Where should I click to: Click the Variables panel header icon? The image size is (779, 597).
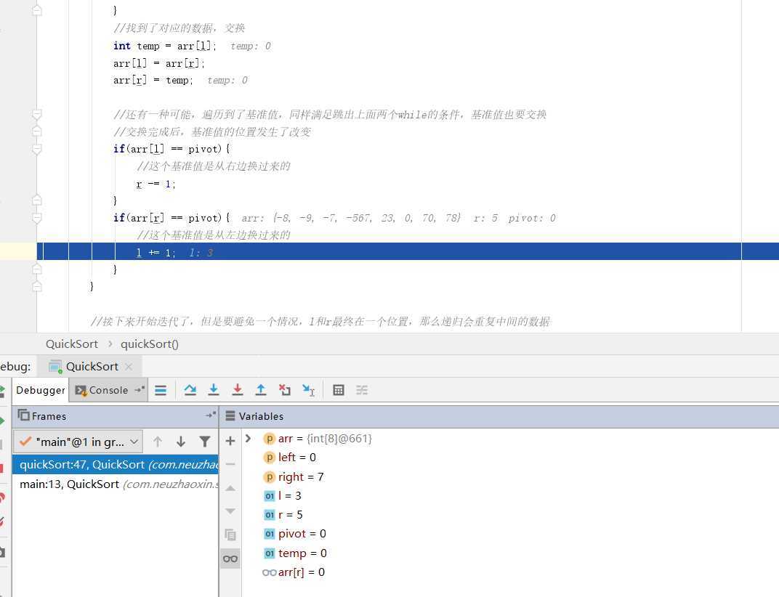(230, 415)
